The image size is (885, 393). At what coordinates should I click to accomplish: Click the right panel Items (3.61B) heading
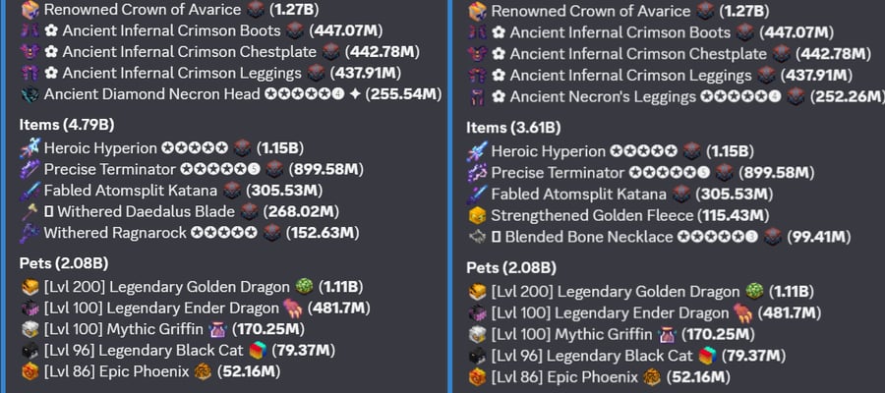513,128
